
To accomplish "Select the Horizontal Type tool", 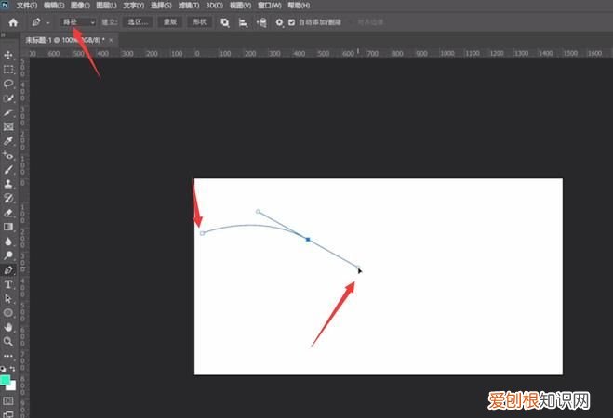I will pyautogui.click(x=8, y=283).
